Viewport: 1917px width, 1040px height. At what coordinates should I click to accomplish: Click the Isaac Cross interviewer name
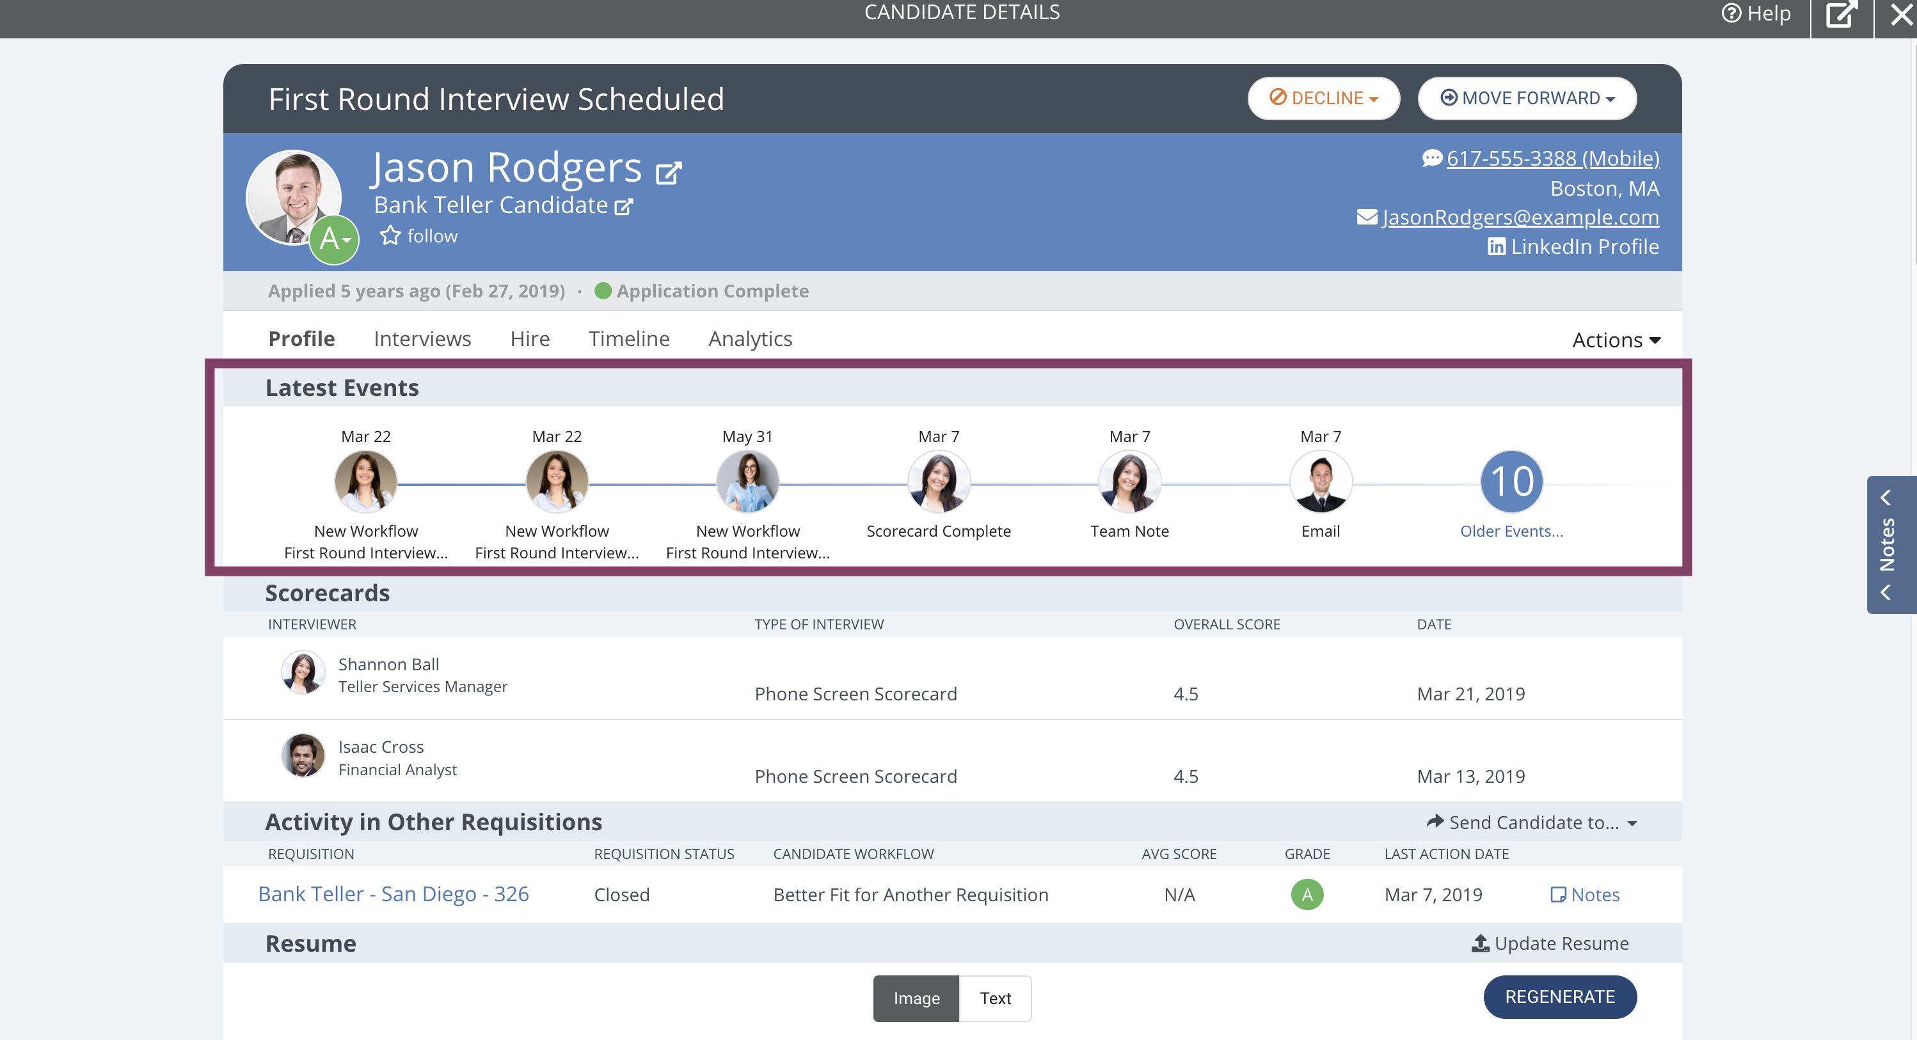click(x=381, y=747)
